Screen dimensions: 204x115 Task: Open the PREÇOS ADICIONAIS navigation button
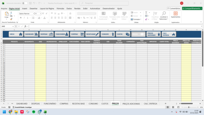pyautogui.click(x=154, y=34)
